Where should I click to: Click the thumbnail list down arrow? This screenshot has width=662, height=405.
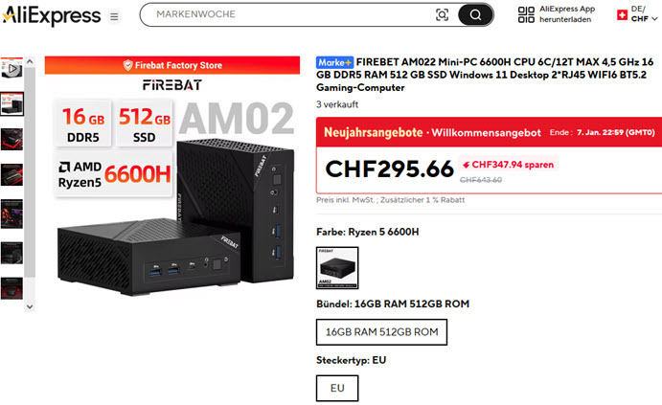(x=30, y=306)
